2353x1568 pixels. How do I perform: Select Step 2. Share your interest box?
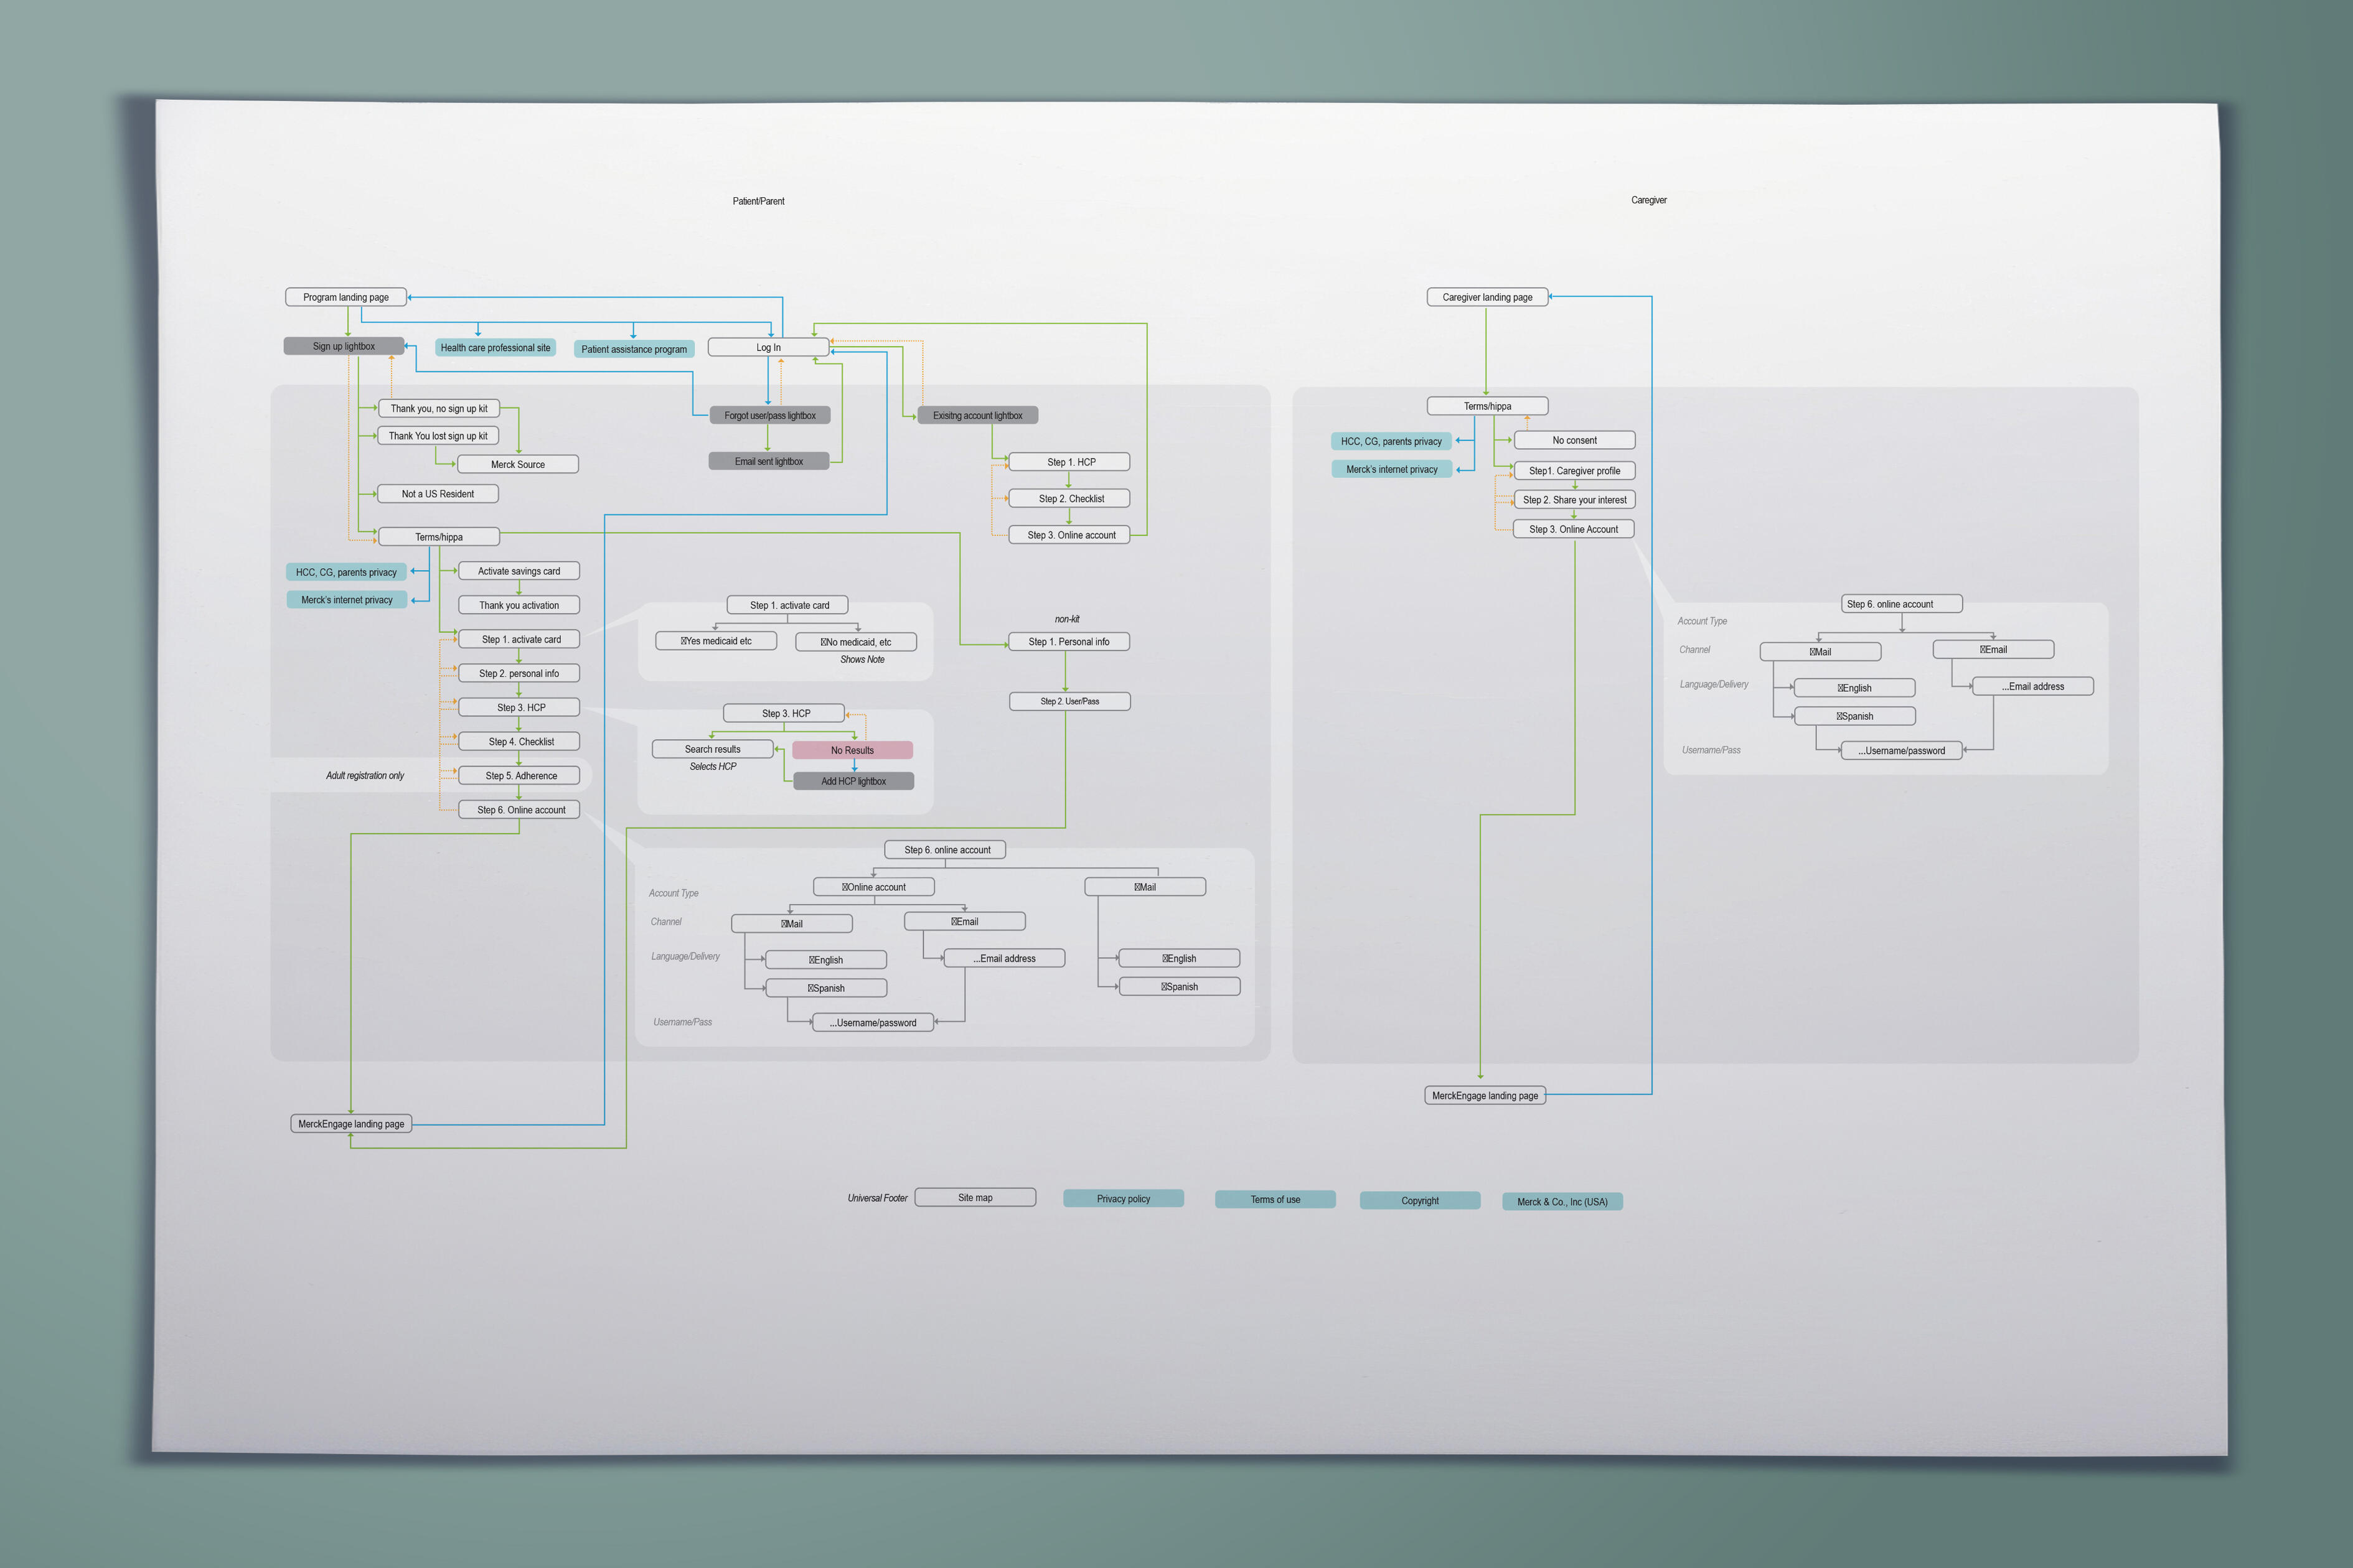[x=1575, y=499]
